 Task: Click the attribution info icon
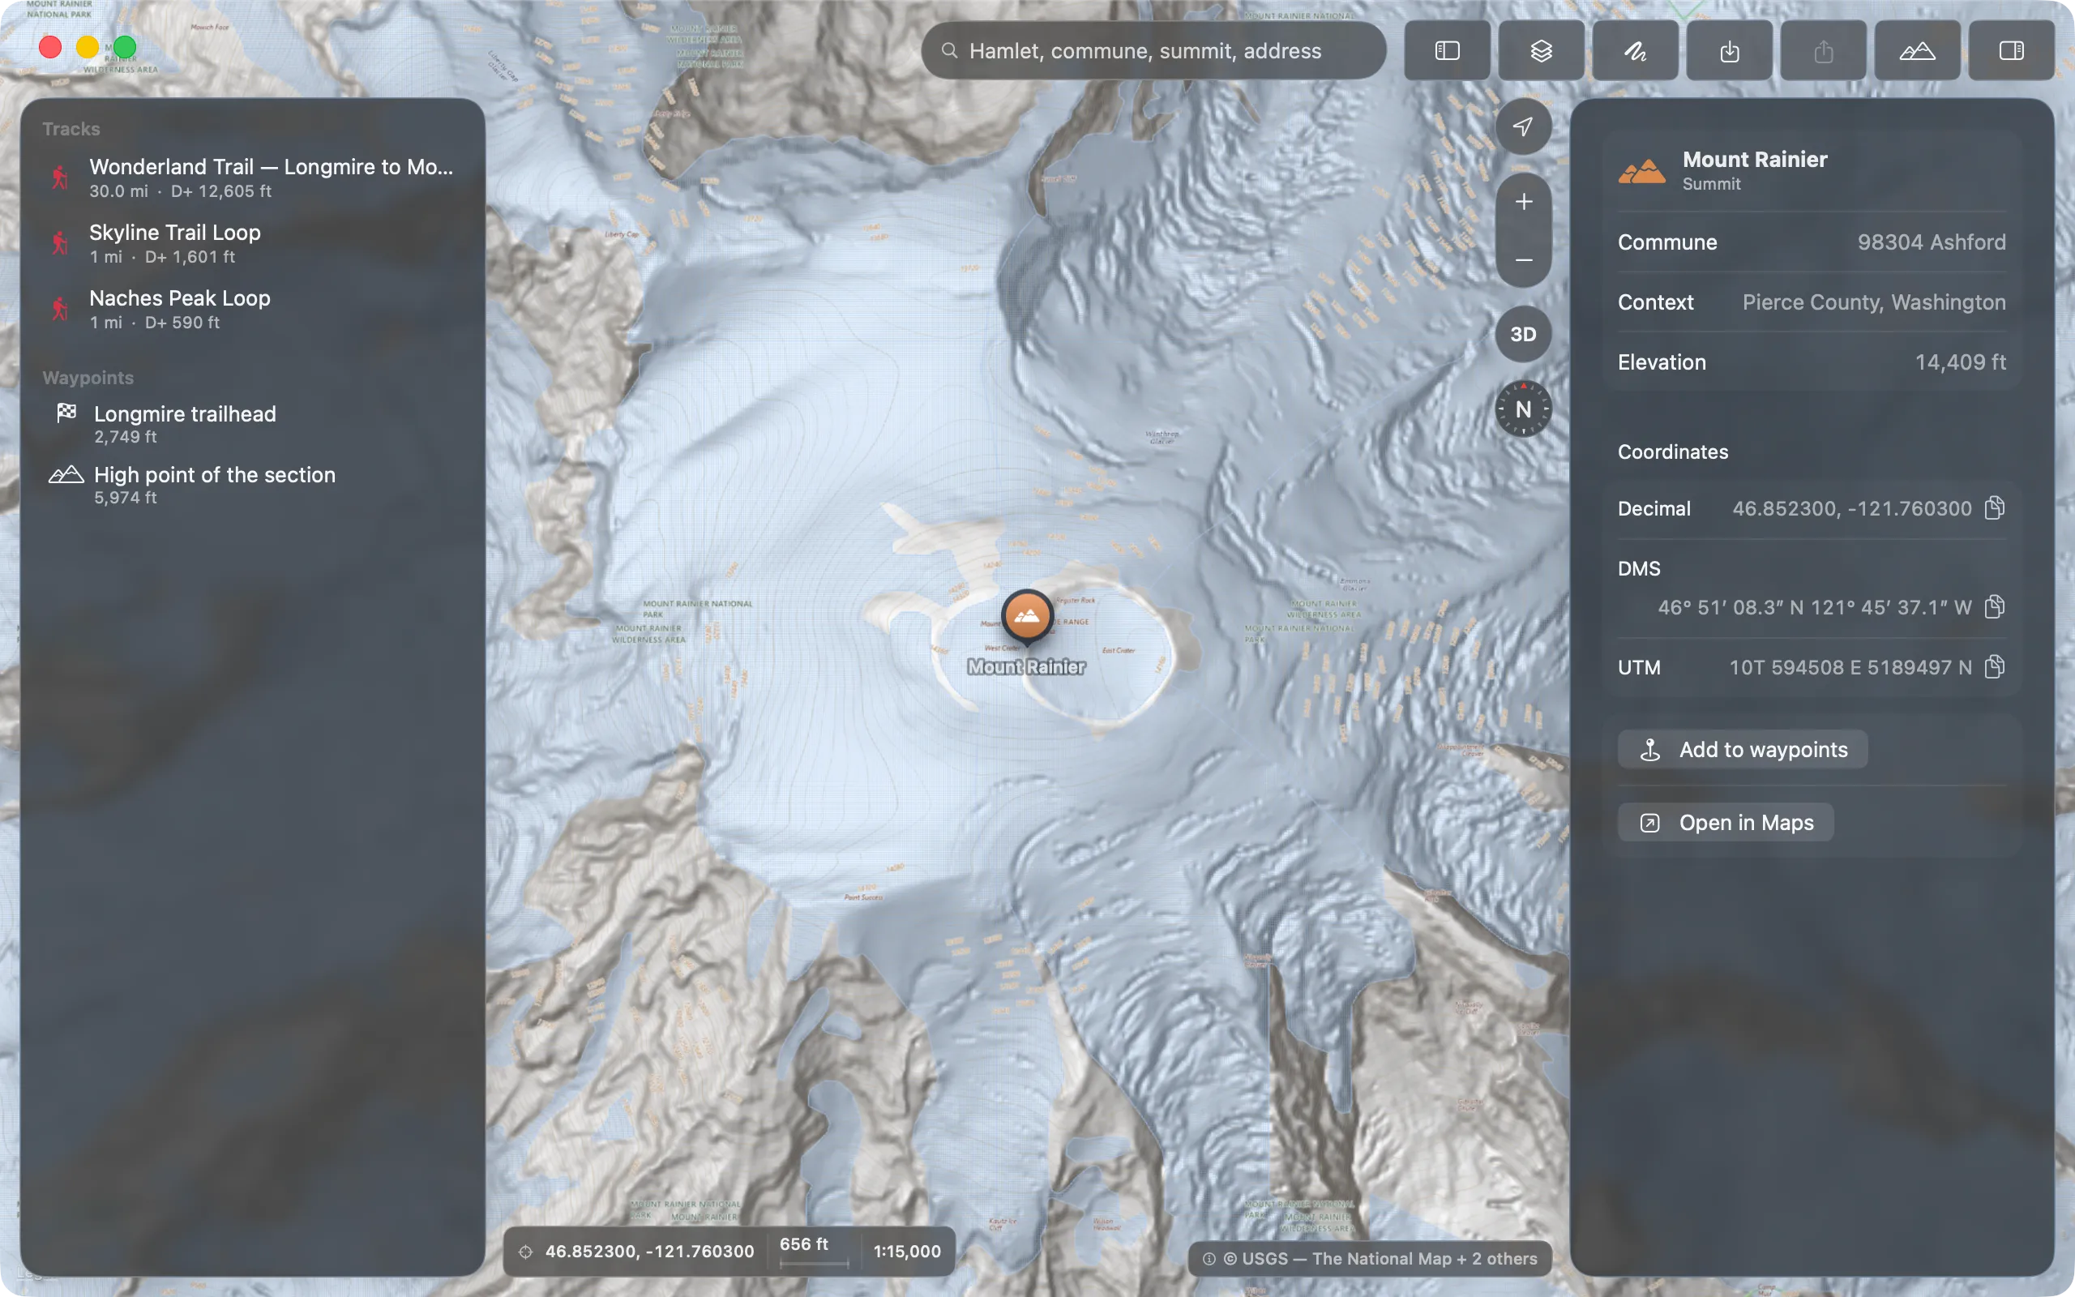(x=1209, y=1259)
